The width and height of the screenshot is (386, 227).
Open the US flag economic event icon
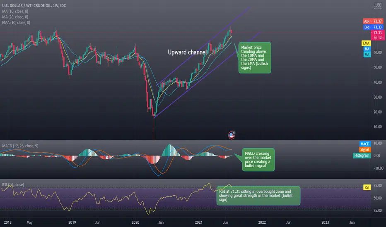232,135
